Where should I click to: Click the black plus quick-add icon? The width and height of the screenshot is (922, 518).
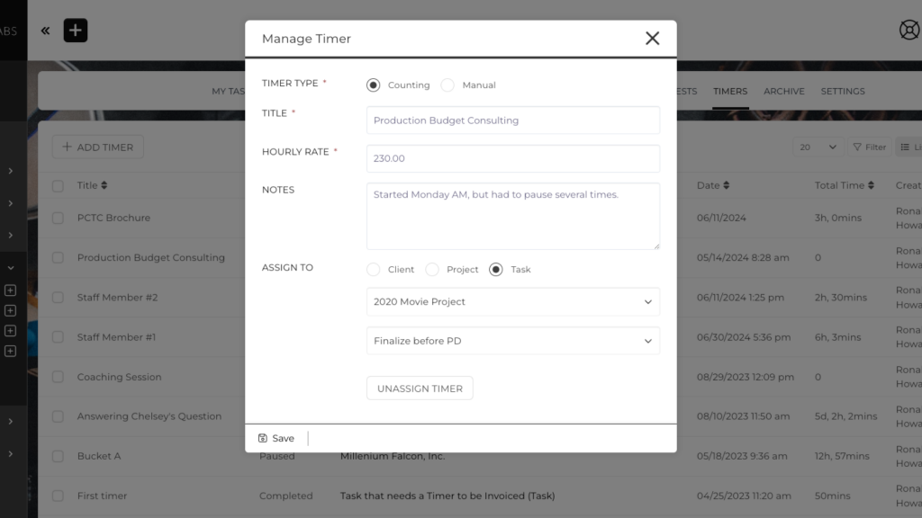click(76, 31)
